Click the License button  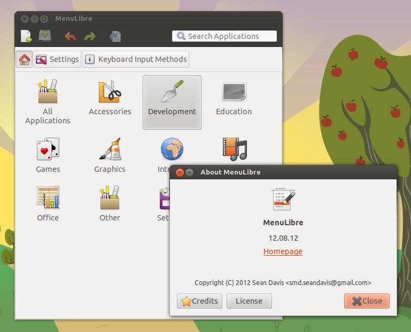click(249, 301)
